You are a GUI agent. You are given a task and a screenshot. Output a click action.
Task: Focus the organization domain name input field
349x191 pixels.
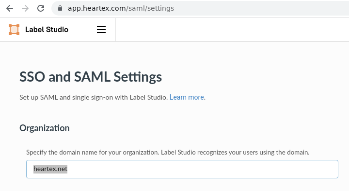click(x=182, y=169)
